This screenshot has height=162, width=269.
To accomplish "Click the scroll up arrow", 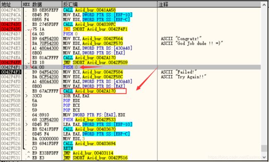I will click(x=264, y=5).
